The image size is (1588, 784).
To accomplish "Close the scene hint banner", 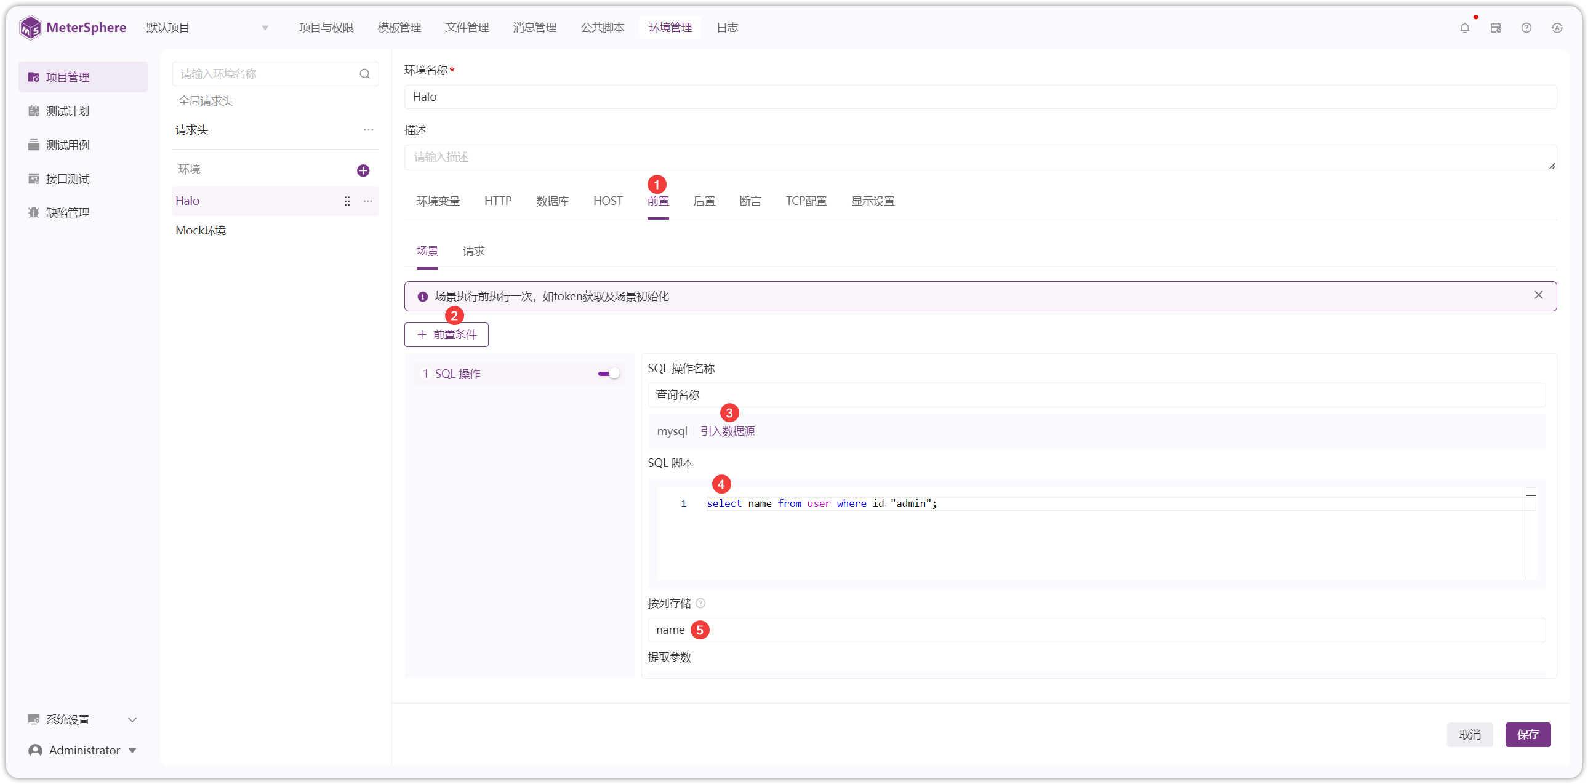I will click(1539, 295).
